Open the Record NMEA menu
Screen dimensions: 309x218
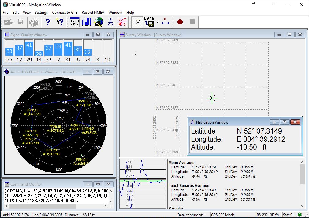click(93, 13)
